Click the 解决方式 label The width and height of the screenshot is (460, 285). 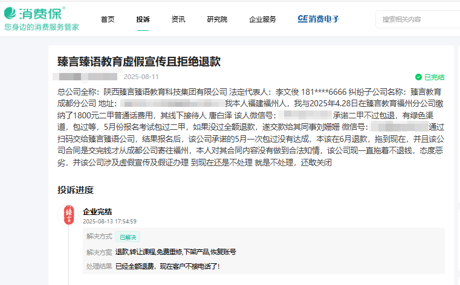point(99,236)
